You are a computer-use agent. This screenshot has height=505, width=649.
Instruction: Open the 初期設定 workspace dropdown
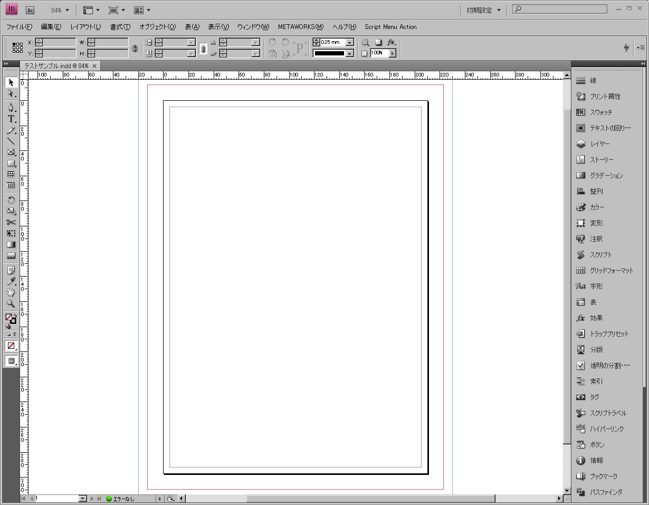point(483,10)
